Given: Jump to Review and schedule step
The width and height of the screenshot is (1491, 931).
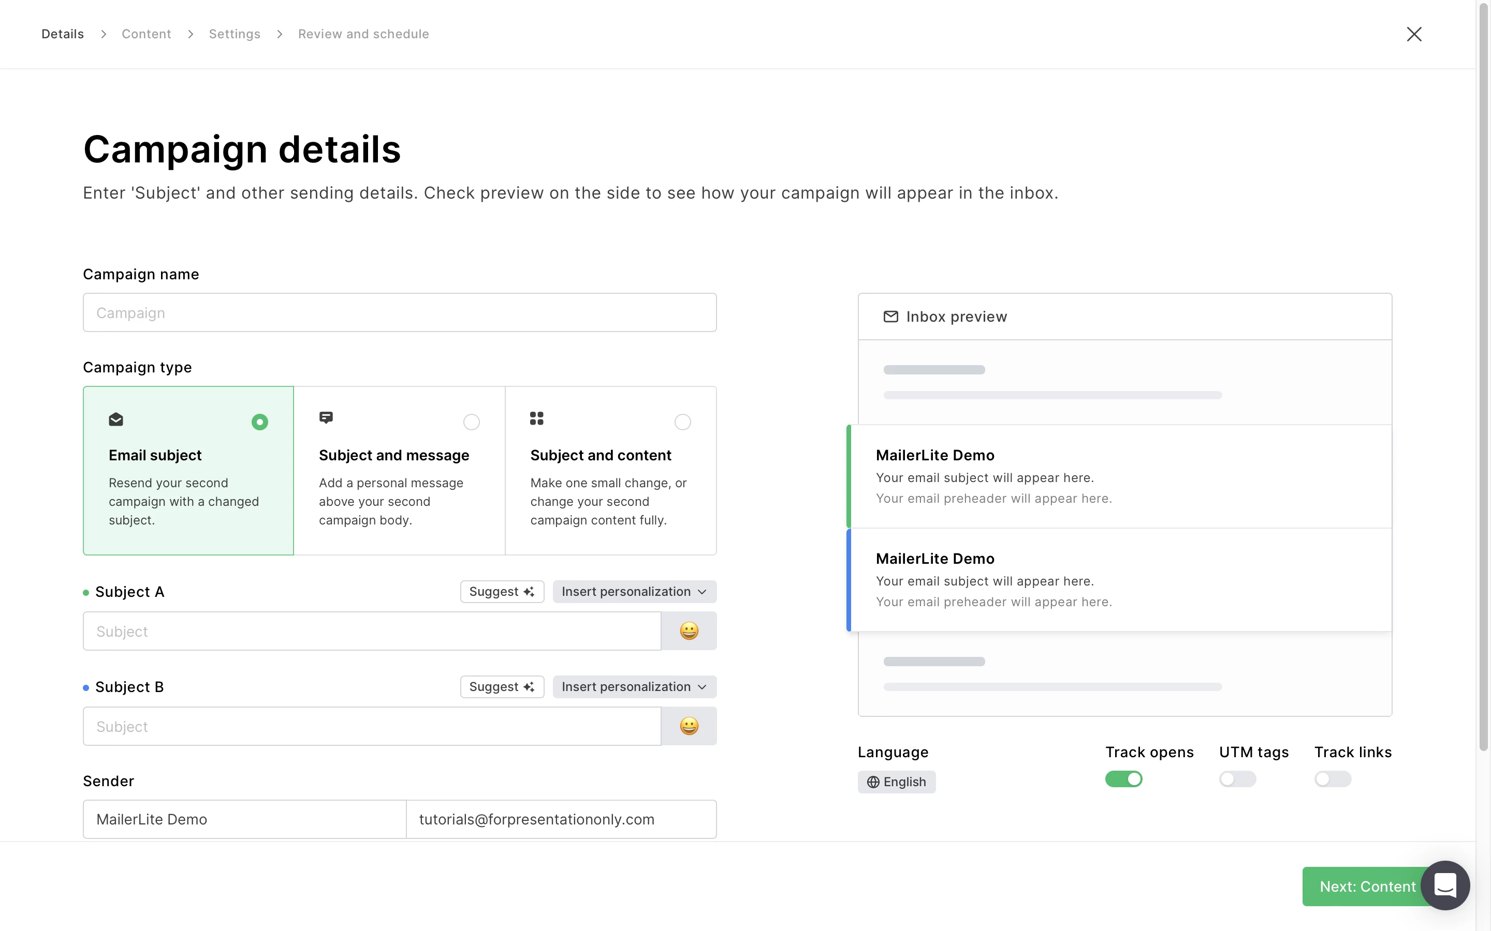Looking at the screenshot, I should tap(363, 34).
